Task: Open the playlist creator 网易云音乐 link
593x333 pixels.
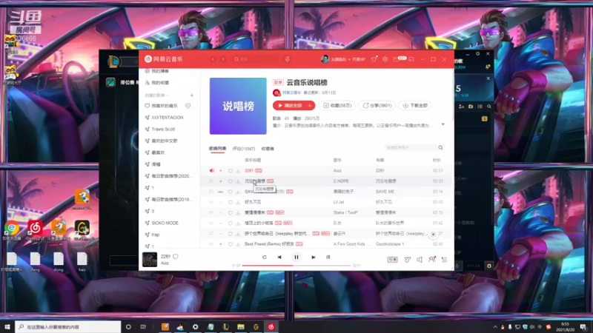Action: 291,92
